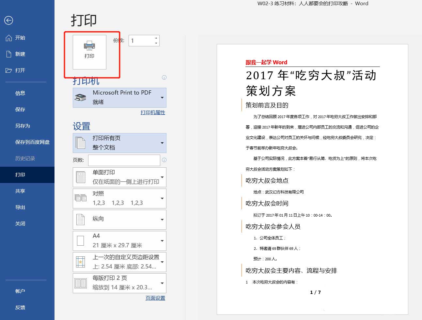Click the 吃穷大叔会参会人员 heading in preview
422x320 pixels.
click(x=273, y=227)
